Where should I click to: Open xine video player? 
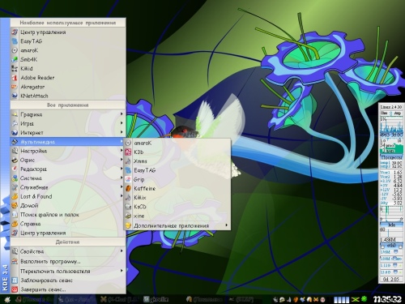177,216
